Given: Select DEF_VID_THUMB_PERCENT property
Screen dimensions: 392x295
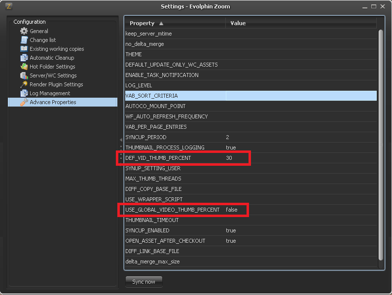Looking at the screenshot, I should pyautogui.click(x=158, y=158).
